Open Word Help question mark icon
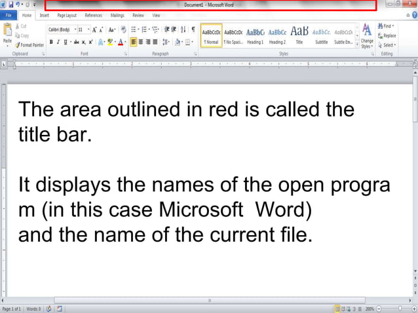This screenshot has height=313, width=418. coord(415,15)
